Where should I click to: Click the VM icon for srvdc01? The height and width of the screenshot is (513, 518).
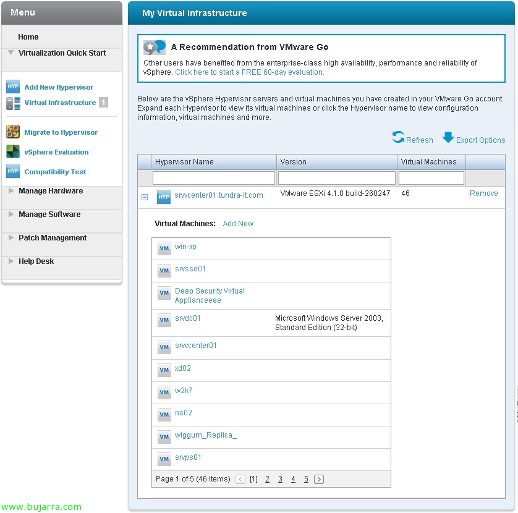(164, 320)
